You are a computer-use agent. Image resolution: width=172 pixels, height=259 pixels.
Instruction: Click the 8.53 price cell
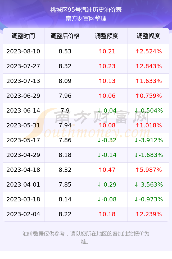(65, 51)
